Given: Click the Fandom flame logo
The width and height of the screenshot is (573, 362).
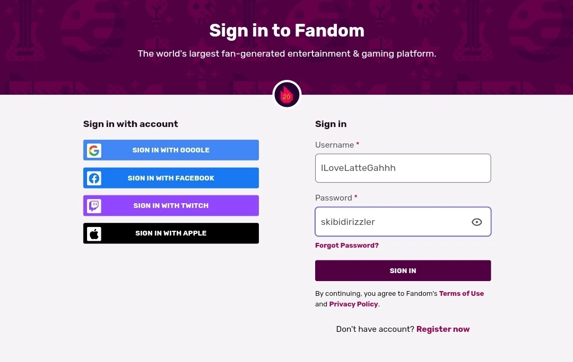Looking at the screenshot, I should (x=286, y=94).
